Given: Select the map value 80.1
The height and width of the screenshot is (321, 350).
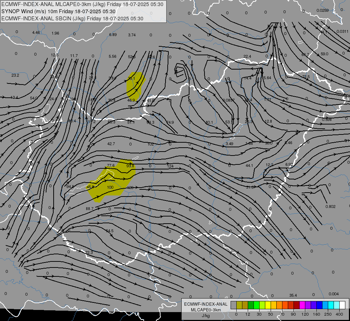Looking at the screenshot, I should coord(209,122).
